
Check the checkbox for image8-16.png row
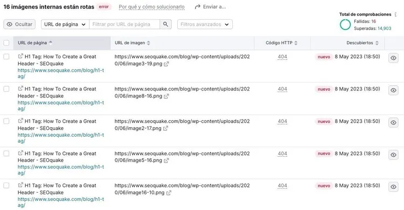(6, 89)
